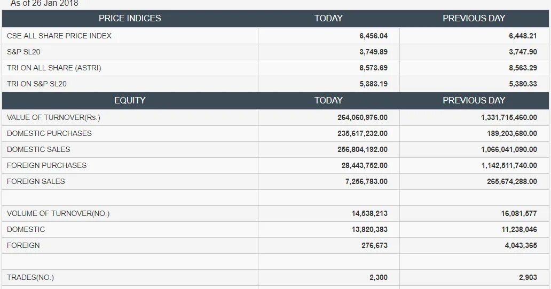The height and width of the screenshot is (289, 551).
Task: Click the PRICE INDICES column header
Action: (x=130, y=18)
